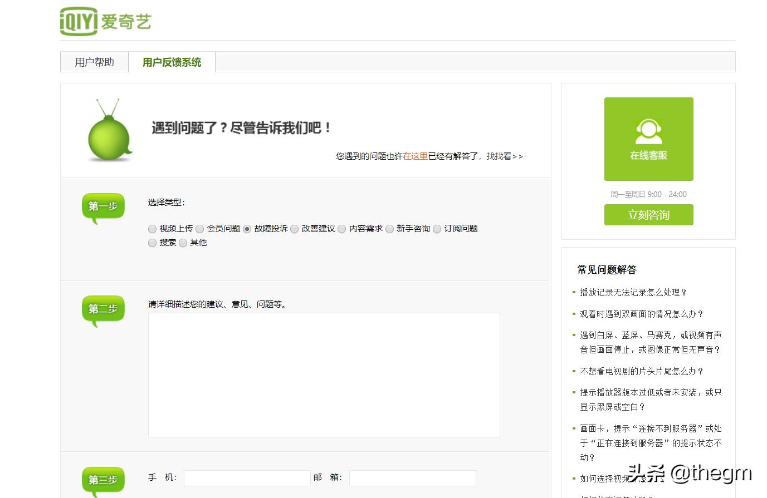
Task: Switch to the 用户帮助 tab
Action: pyautogui.click(x=94, y=62)
